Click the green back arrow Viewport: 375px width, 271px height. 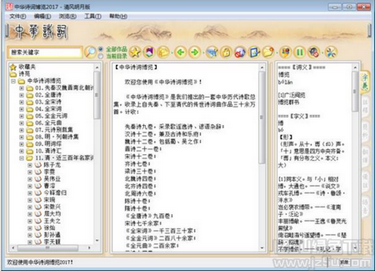tap(181, 52)
